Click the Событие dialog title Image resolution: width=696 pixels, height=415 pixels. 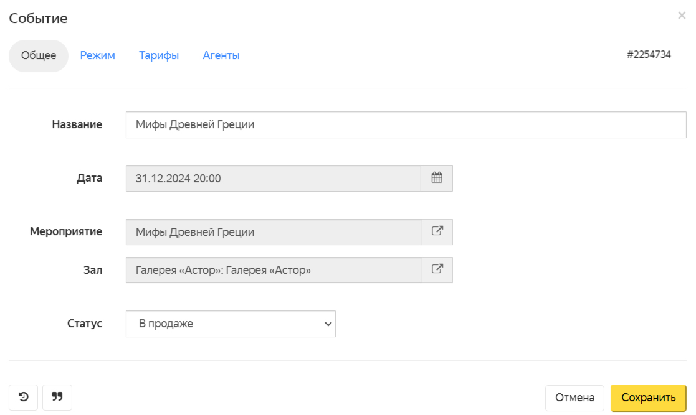(38, 18)
